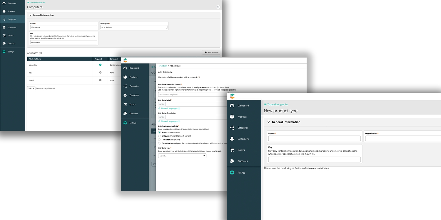Click the Key field containing 'computers'
Screen dimensions: 441x220
click(x=64, y=42)
